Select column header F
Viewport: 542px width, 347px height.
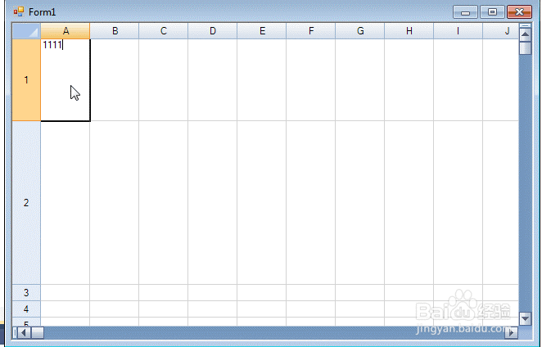click(x=311, y=31)
